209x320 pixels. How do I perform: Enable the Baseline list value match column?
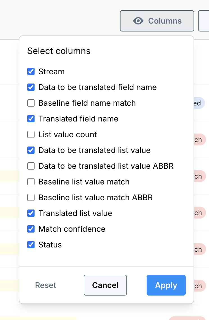tap(31, 182)
